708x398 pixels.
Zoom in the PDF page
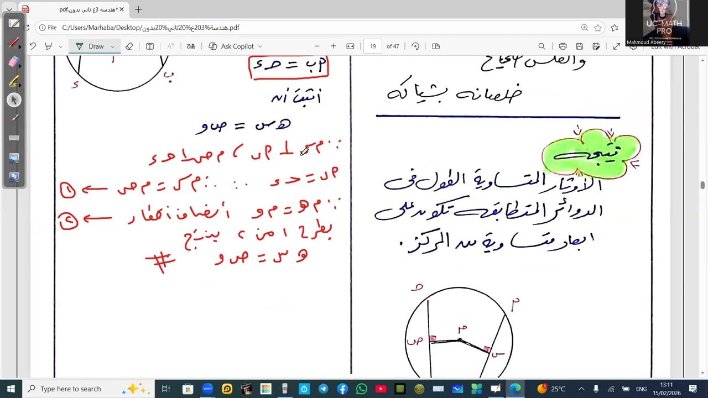[333, 46]
